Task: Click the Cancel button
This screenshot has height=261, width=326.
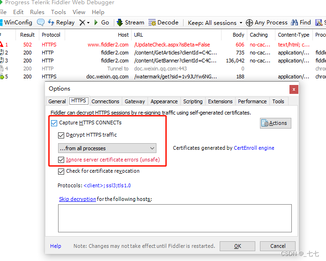Action: tap(278, 246)
